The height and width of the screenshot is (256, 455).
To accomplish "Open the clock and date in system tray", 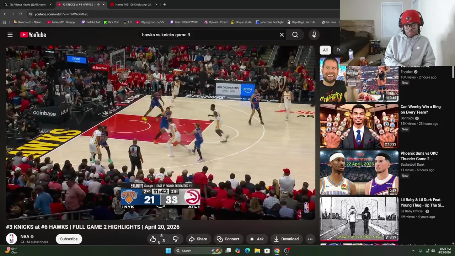I will 444,251.
